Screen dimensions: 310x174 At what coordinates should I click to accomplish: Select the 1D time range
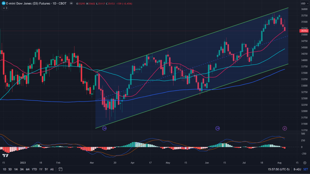(4, 169)
